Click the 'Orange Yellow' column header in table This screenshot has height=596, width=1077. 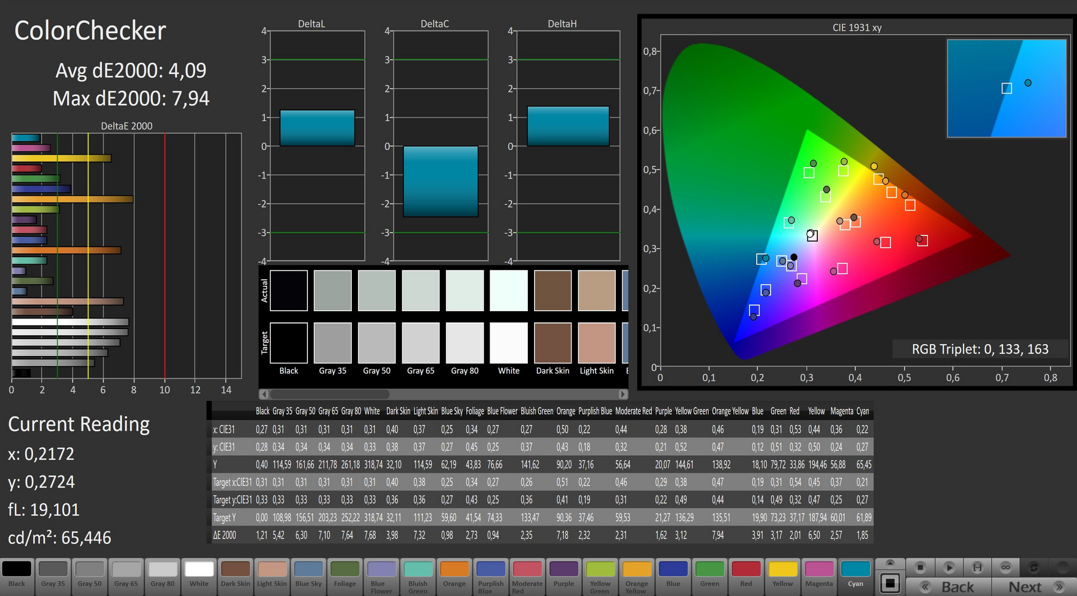click(x=730, y=411)
